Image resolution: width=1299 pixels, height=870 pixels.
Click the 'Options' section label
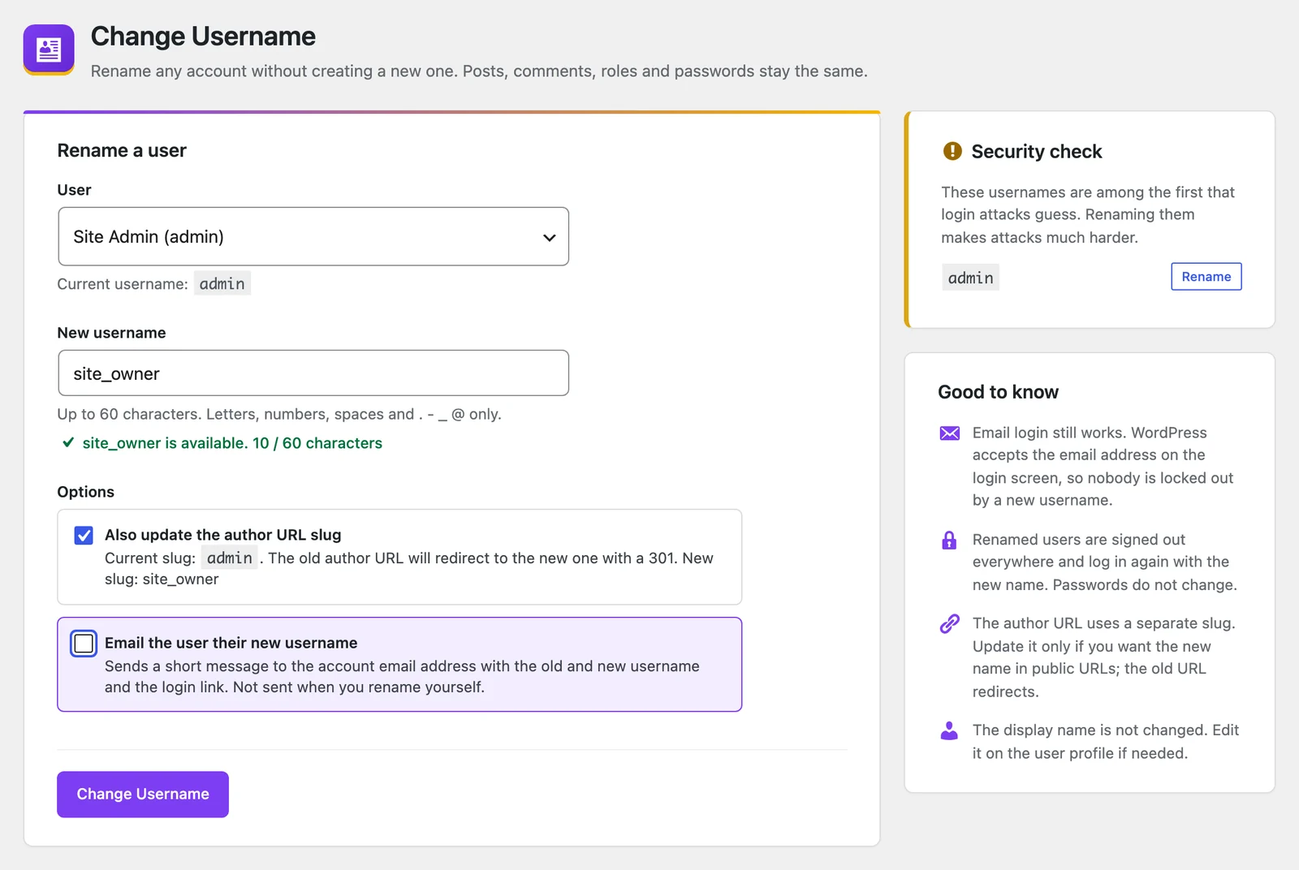[85, 492]
